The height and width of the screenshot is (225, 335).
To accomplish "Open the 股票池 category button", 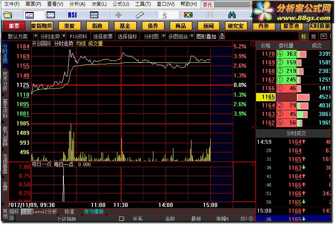I will tap(291, 26).
